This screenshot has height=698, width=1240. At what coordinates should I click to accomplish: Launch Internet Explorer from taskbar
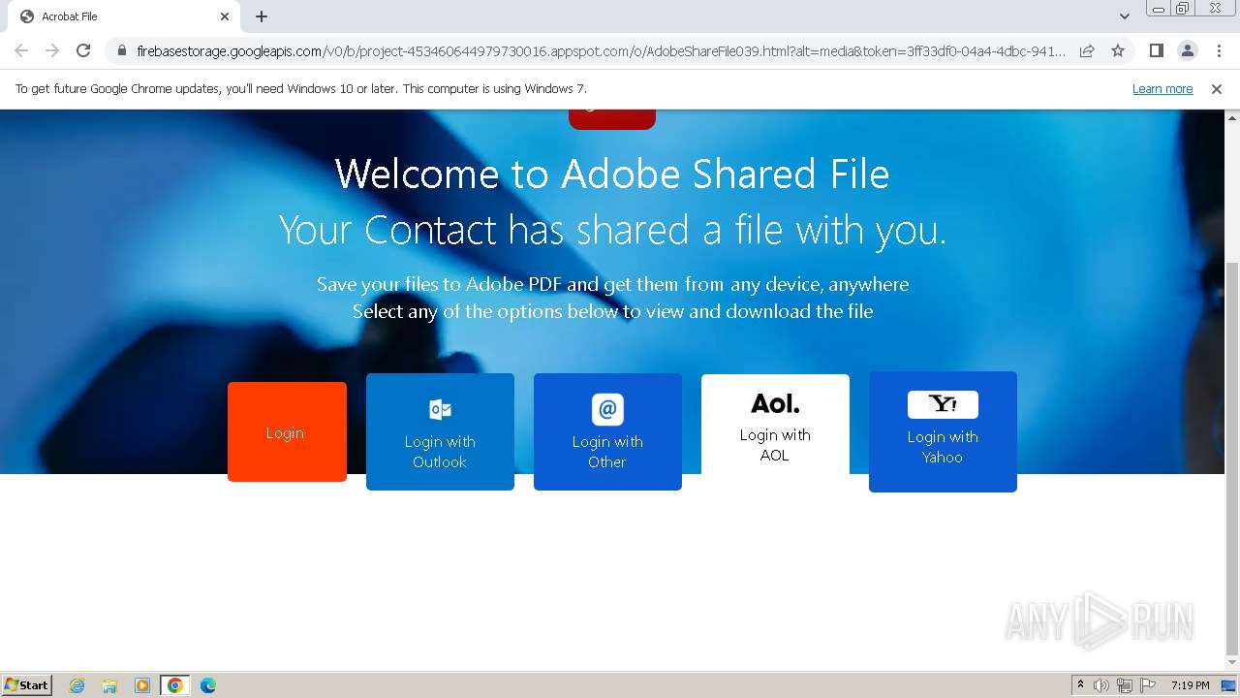(x=77, y=685)
